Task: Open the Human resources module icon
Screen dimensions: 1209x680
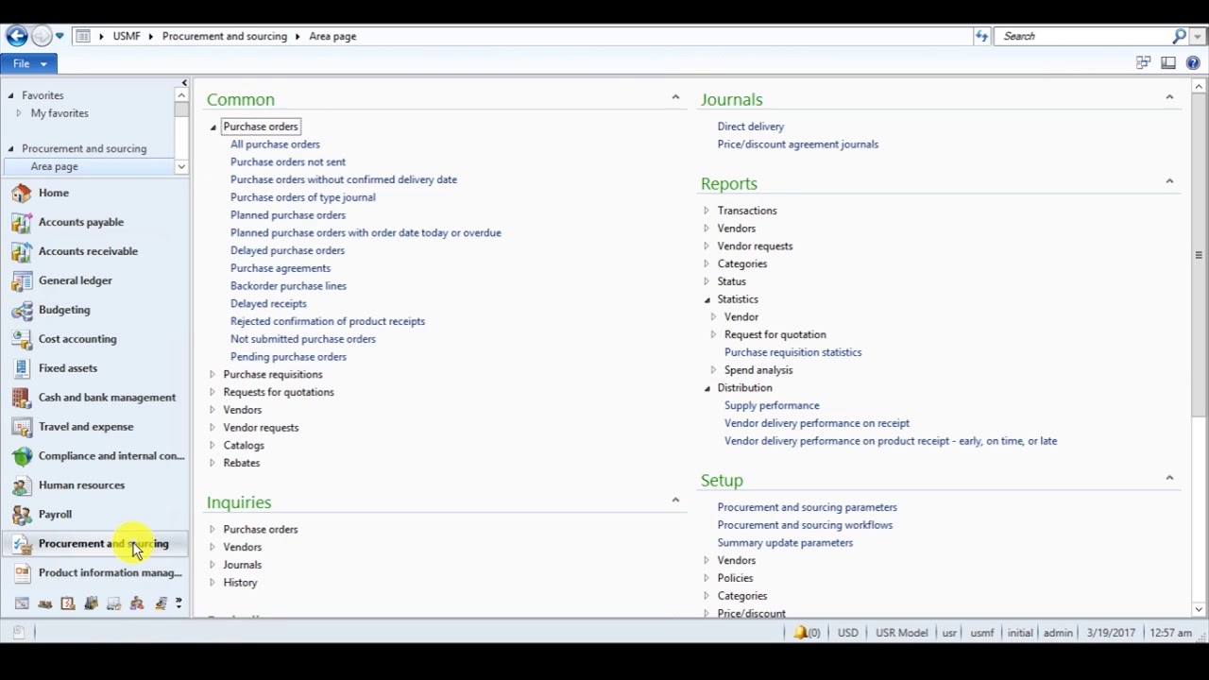Action: 22,485
